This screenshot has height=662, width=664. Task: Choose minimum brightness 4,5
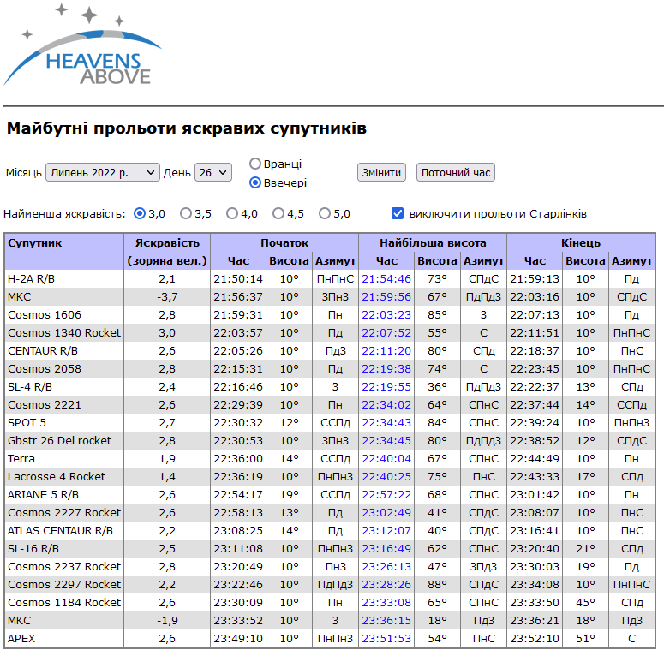coord(278,213)
